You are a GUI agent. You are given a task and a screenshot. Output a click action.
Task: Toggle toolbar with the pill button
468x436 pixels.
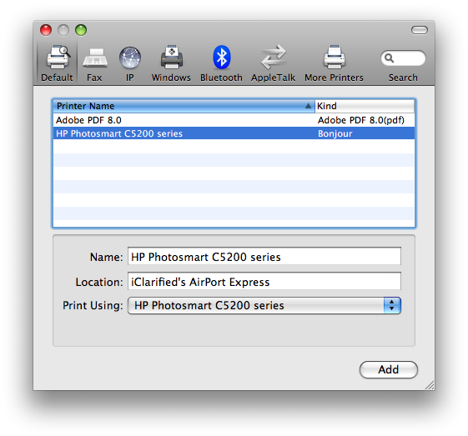420,30
